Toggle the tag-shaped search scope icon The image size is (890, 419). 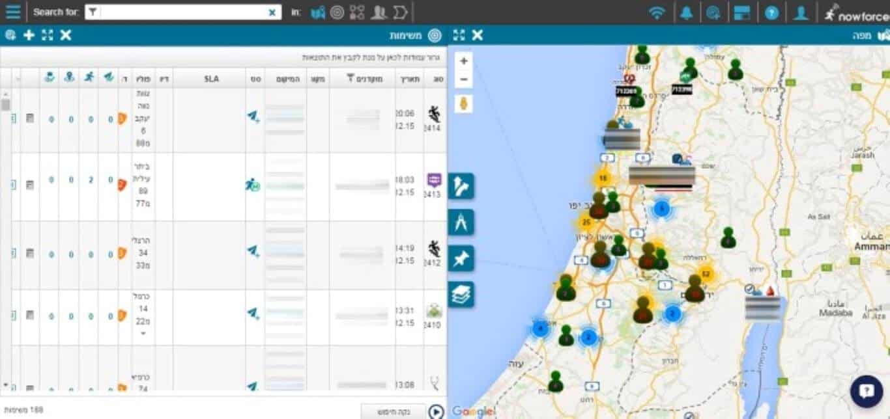(x=400, y=12)
